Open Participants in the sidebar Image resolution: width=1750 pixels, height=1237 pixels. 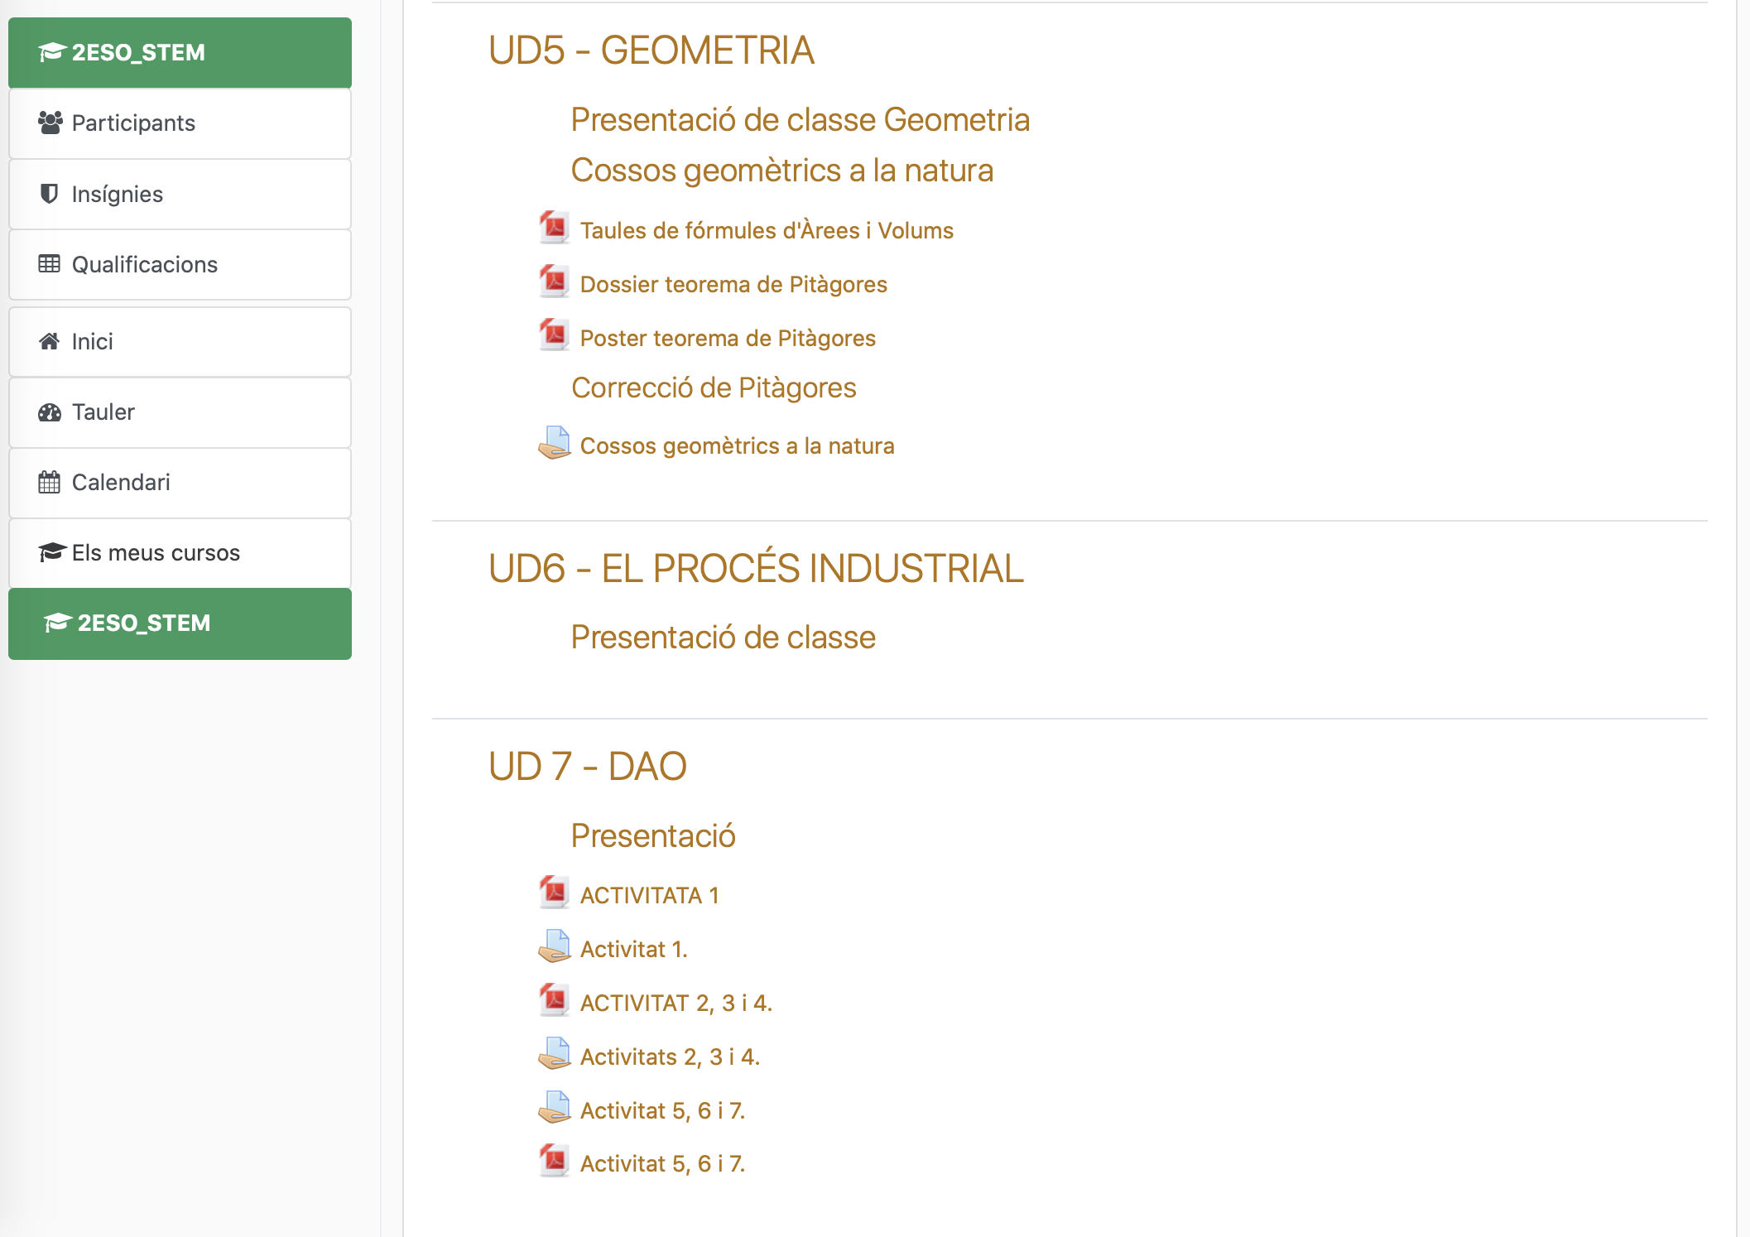coord(133,123)
